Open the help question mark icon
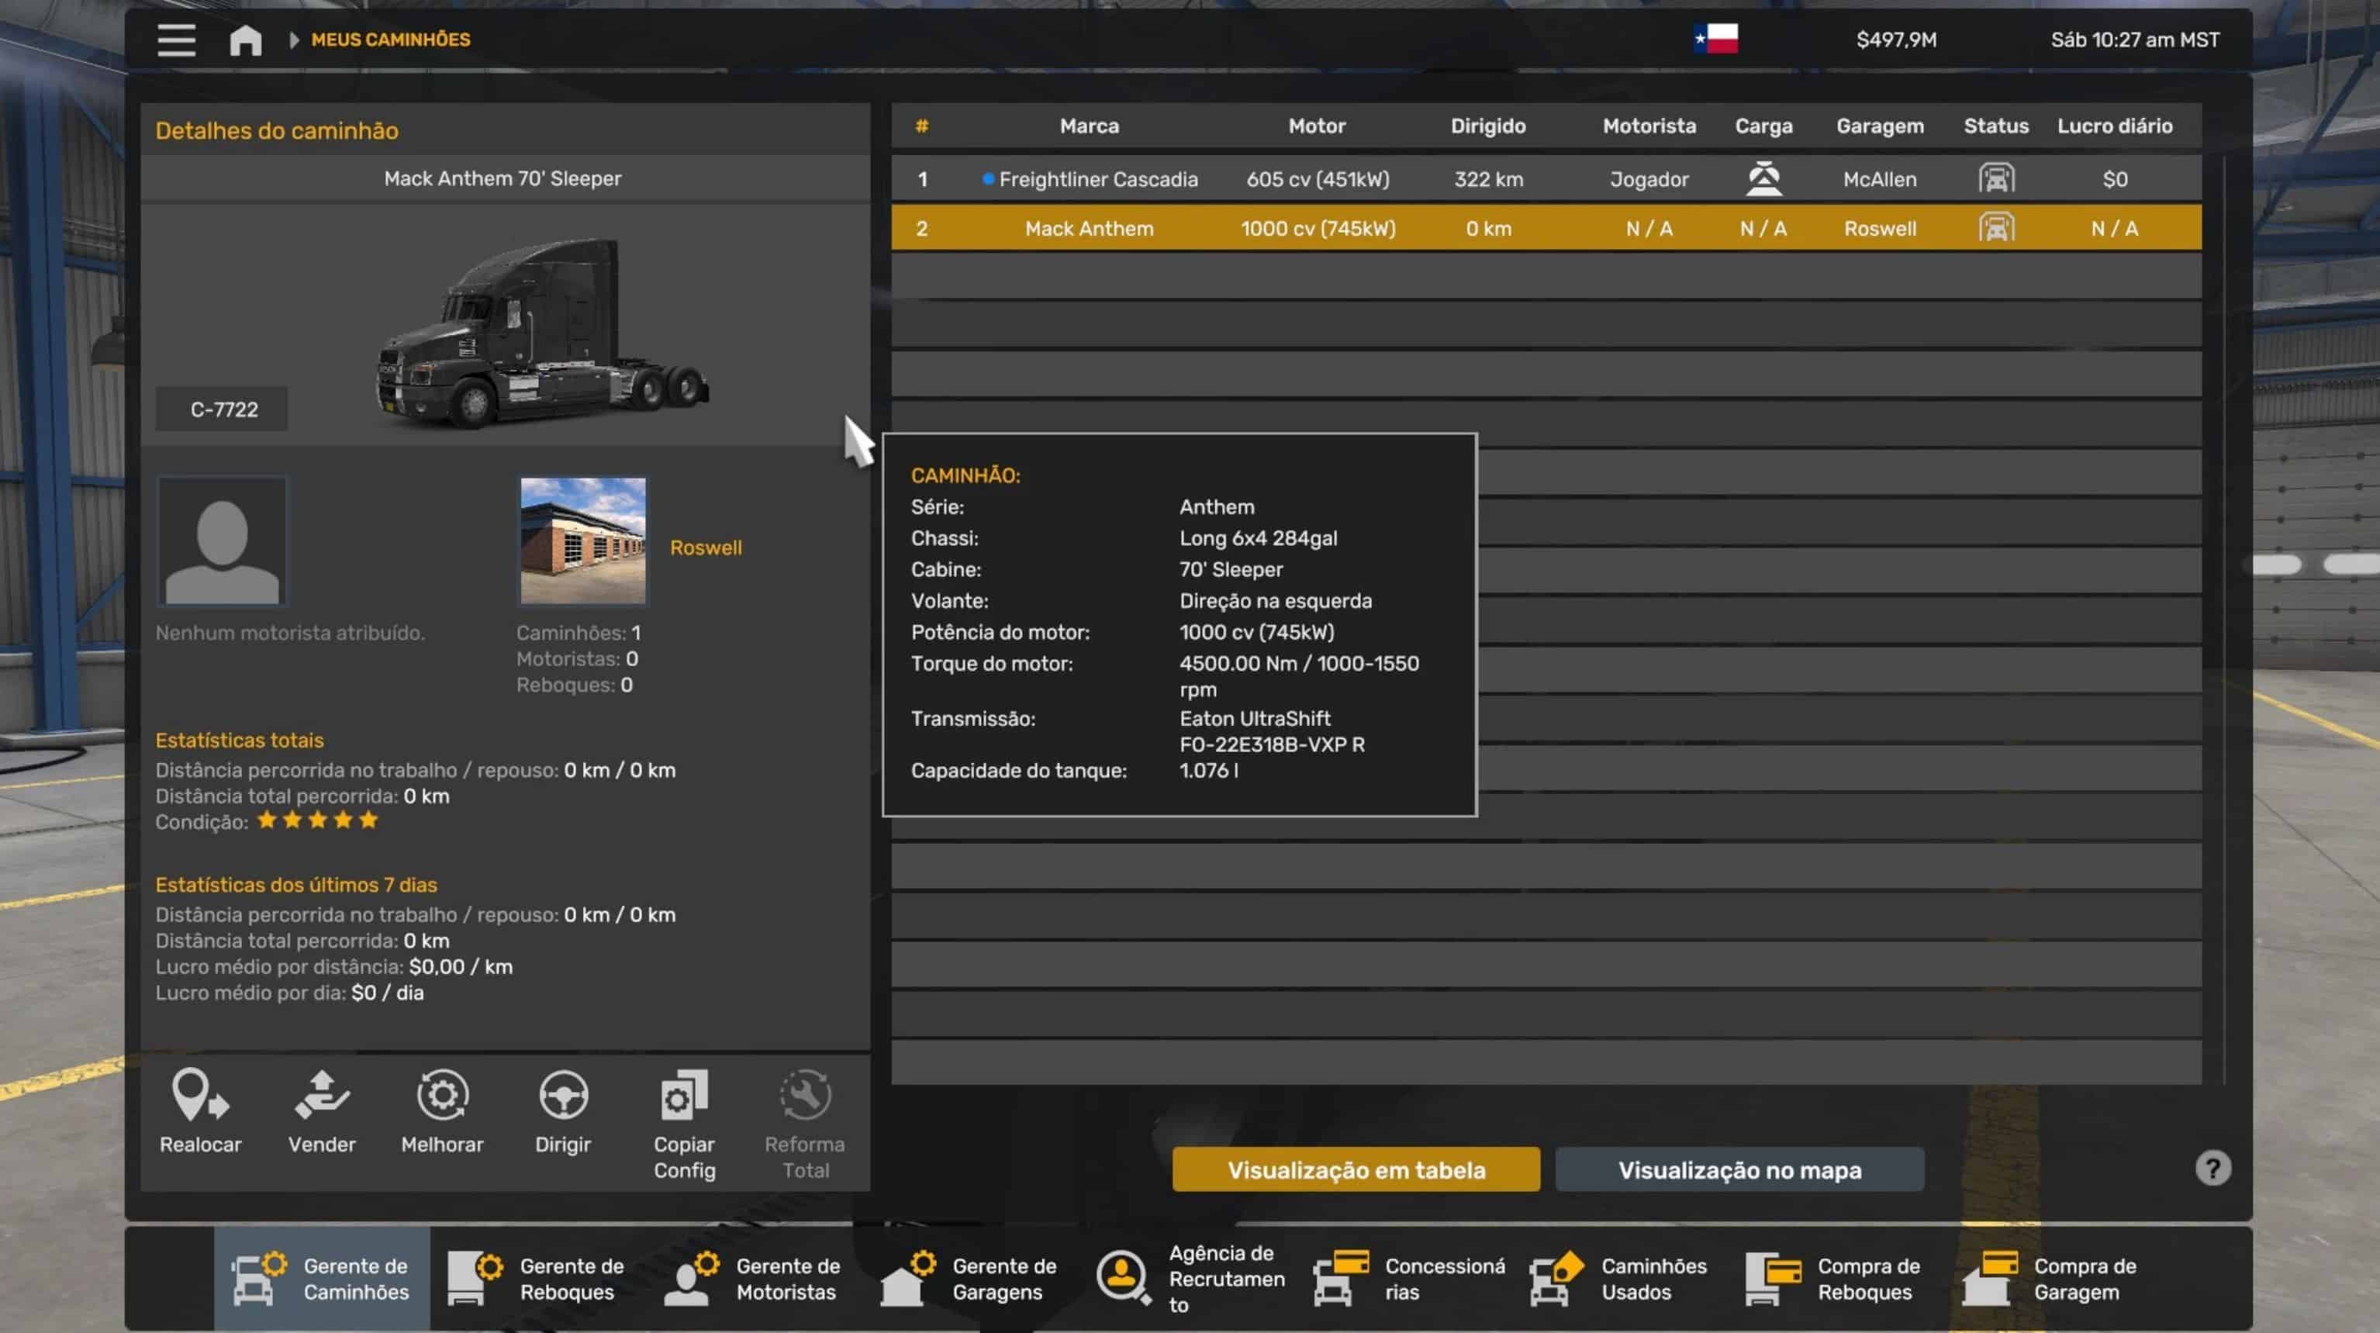Image resolution: width=2380 pixels, height=1333 pixels. tap(2212, 1169)
